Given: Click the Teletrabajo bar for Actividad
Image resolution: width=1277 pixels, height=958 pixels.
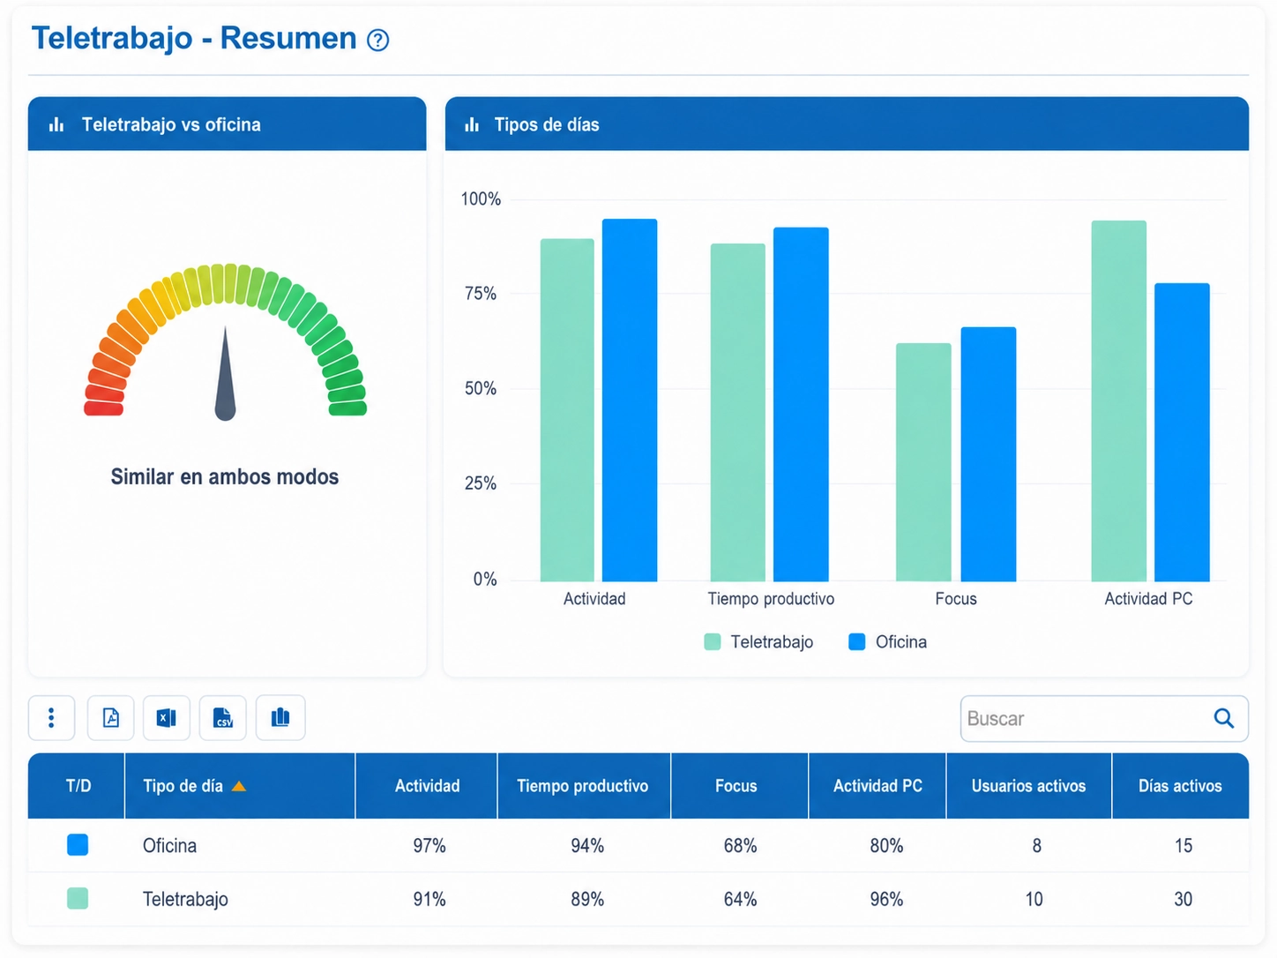Looking at the screenshot, I should tap(567, 410).
